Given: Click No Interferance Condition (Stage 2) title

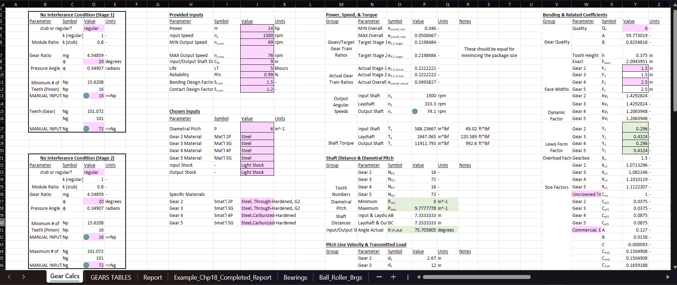Looking at the screenshot, I should pos(77,158).
